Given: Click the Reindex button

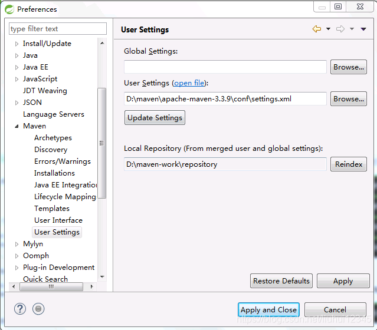Looking at the screenshot, I should pos(349,164).
